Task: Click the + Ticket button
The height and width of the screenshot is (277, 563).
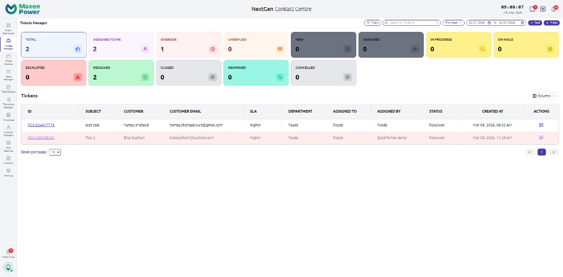Action: pyautogui.click(x=551, y=23)
